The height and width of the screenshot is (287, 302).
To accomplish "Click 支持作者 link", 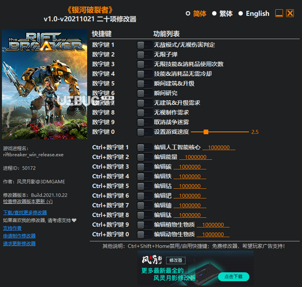I will 12,228.
